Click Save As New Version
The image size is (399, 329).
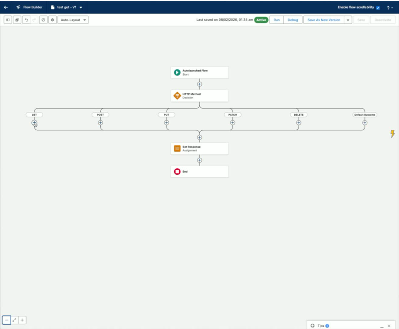click(324, 20)
